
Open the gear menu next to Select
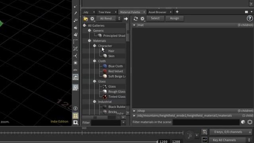[x=142, y=19]
